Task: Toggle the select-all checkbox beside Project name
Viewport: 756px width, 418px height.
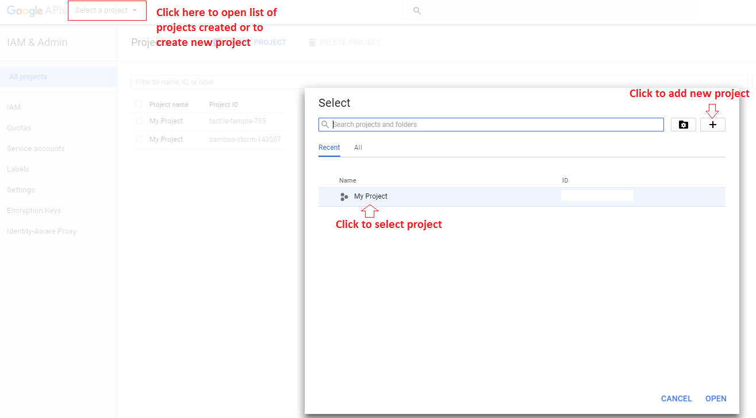Action: tap(139, 104)
